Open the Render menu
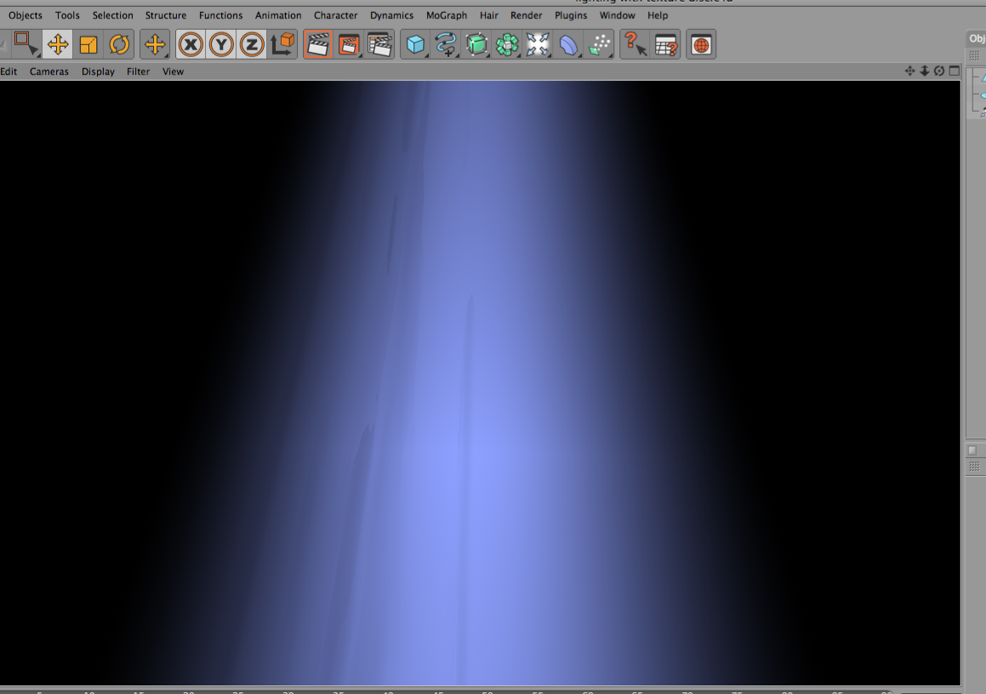986x694 pixels. click(527, 15)
